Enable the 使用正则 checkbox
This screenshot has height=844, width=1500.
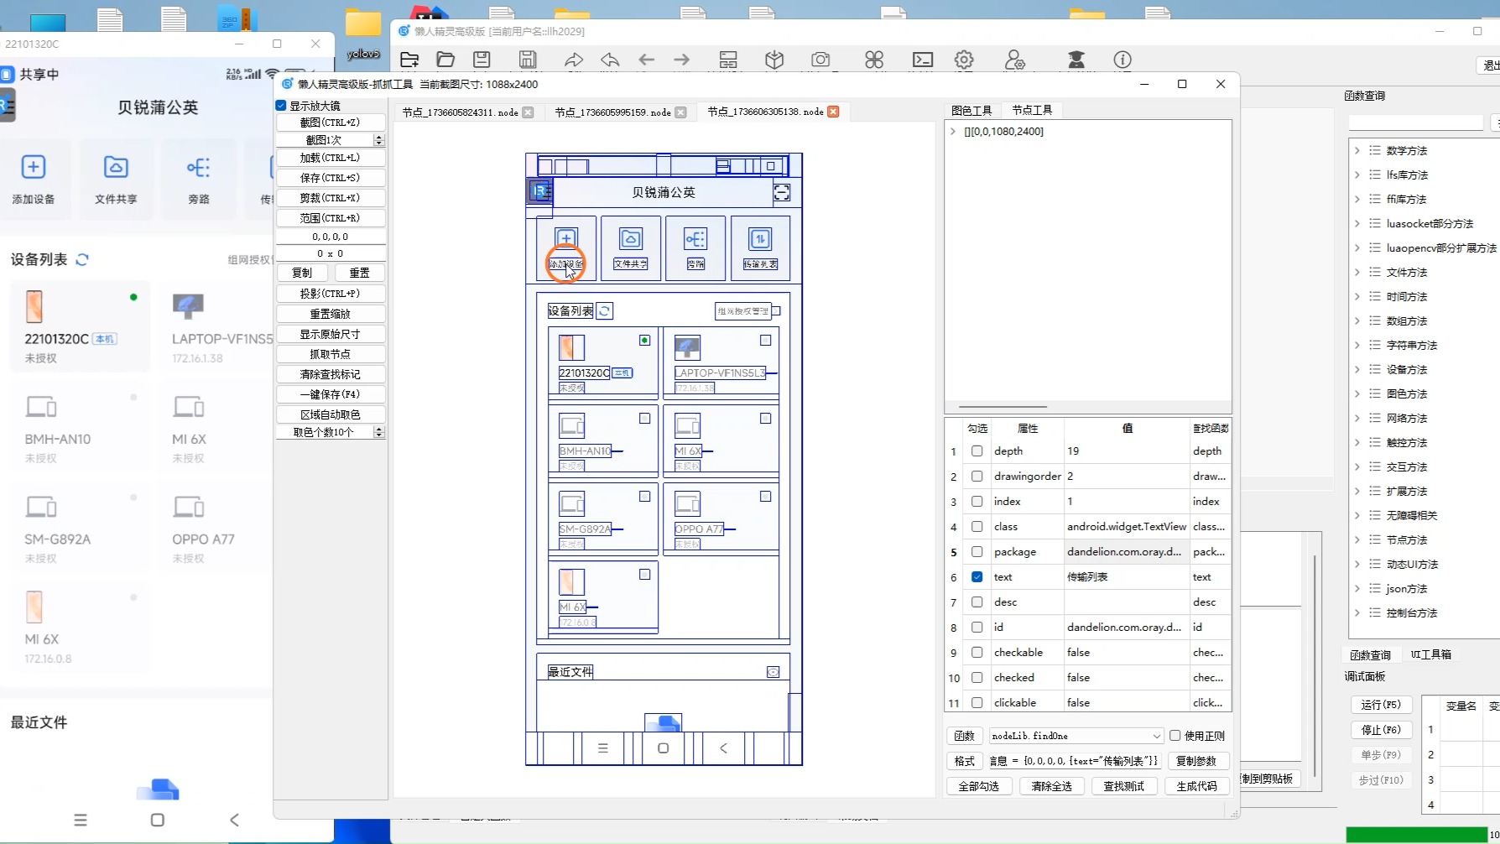pos(1174,736)
